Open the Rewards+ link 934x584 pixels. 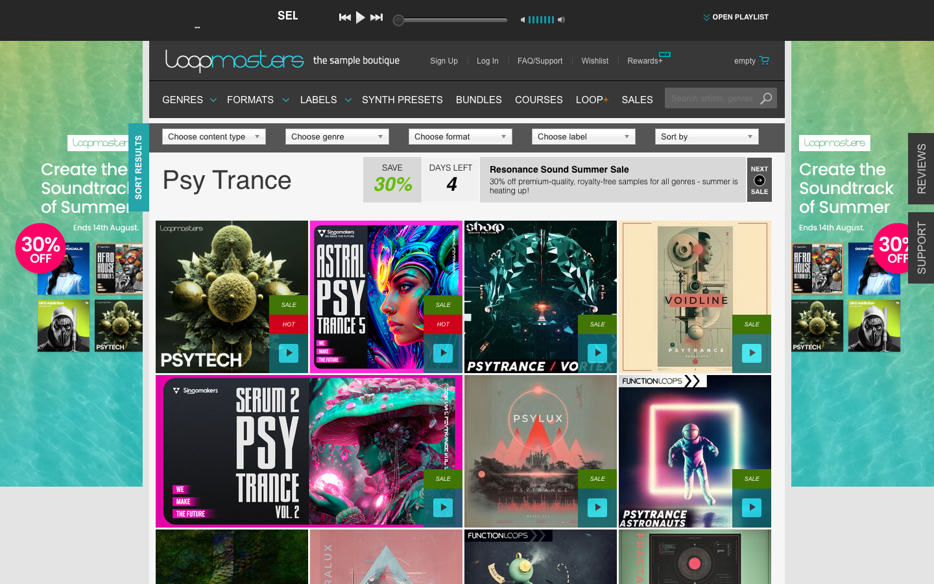(645, 61)
